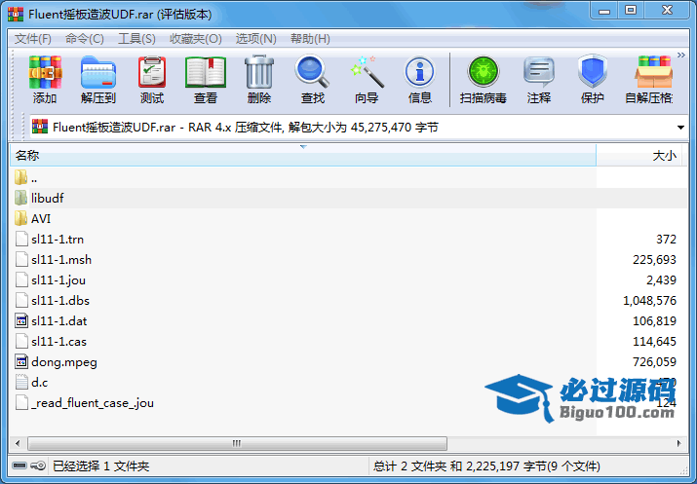Click the key icon in status bar
The width and height of the screenshot is (697, 484).
tap(39, 465)
